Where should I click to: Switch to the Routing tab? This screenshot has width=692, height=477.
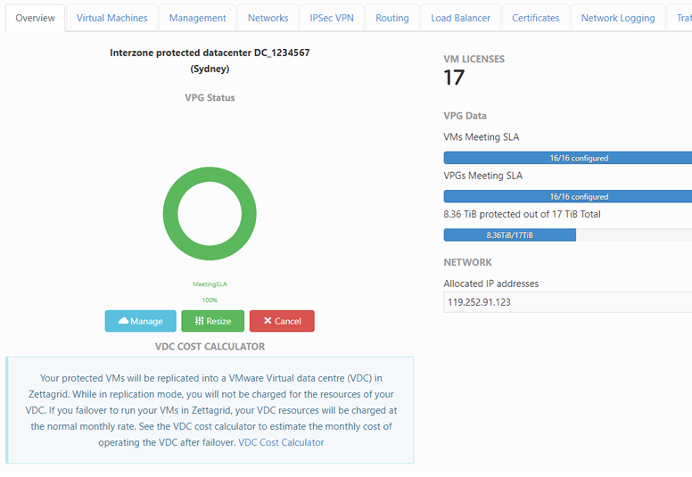pos(391,18)
